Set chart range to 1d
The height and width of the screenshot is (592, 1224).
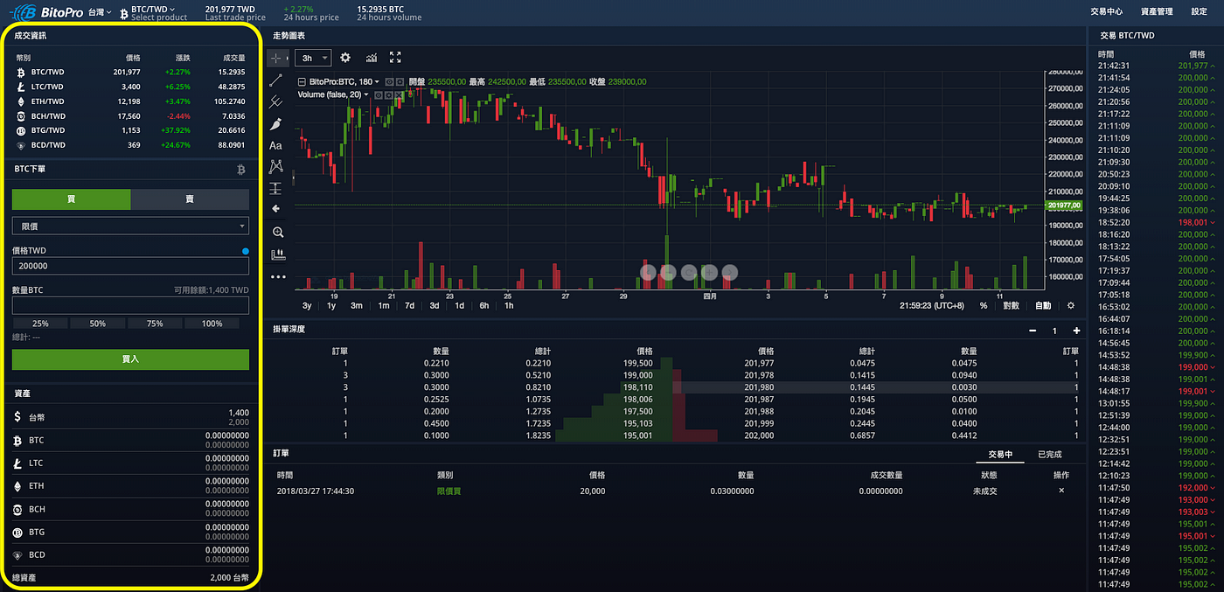pyautogui.click(x=459, y=306)
